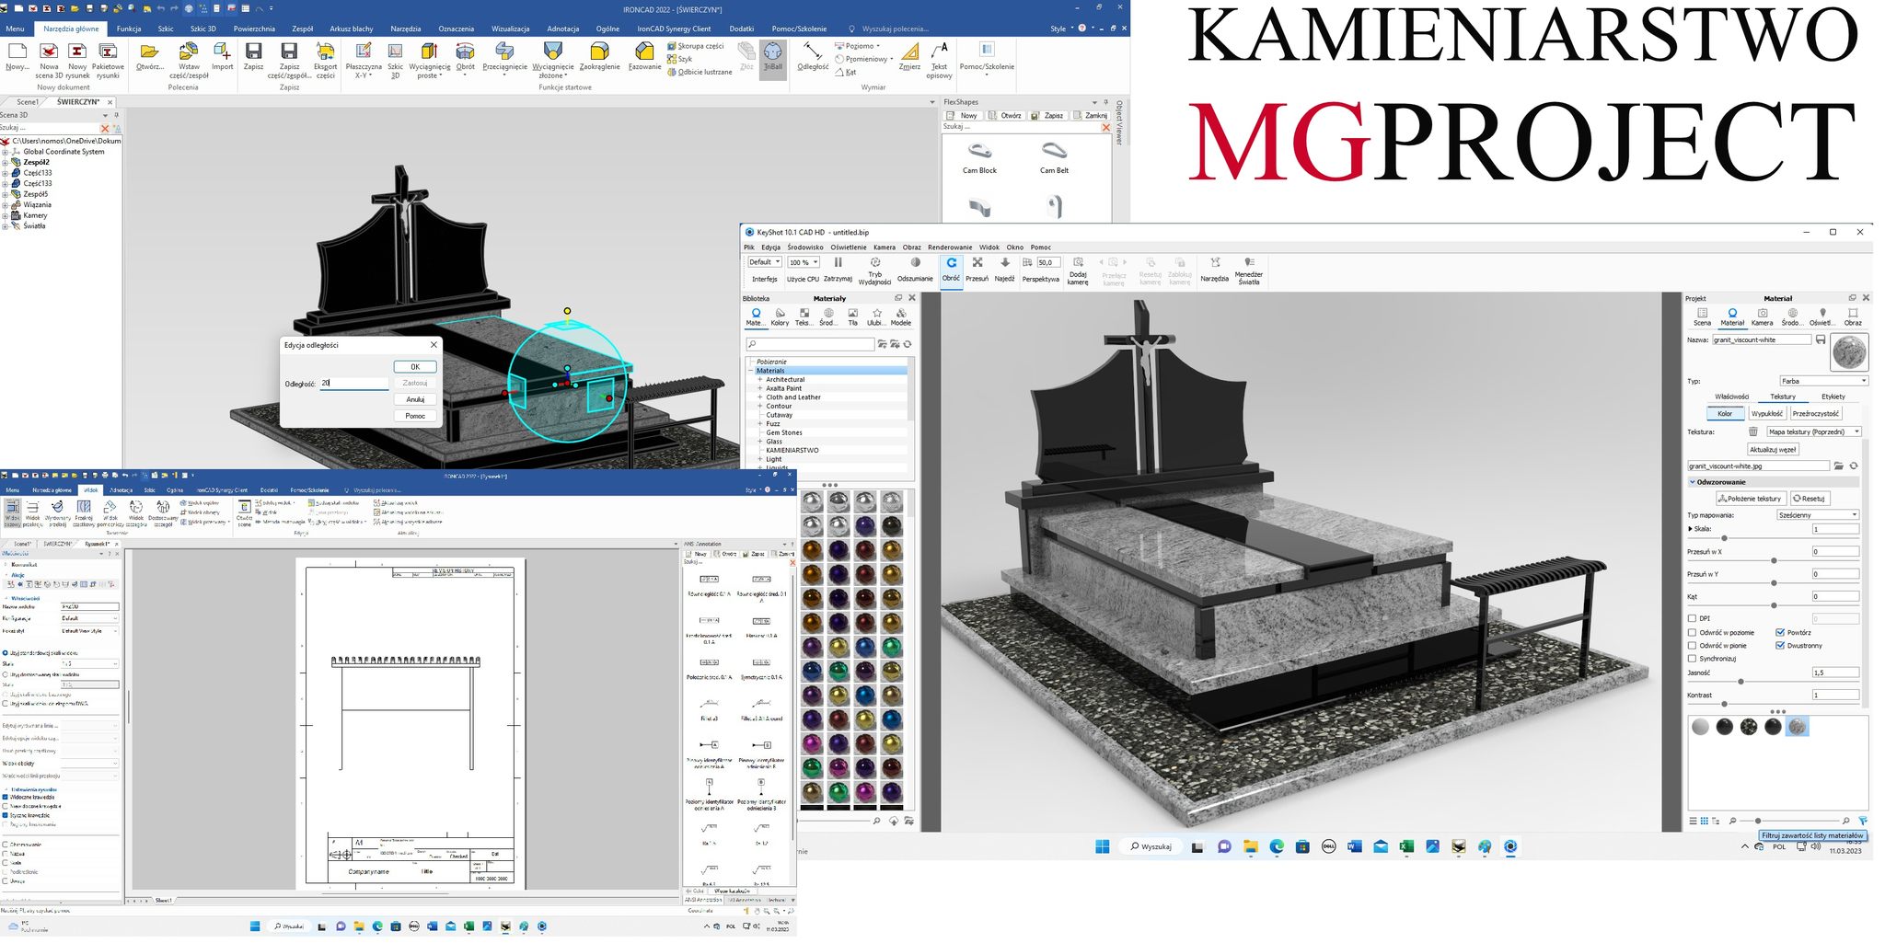Click Dodaj kamerę in KeyShot toolbar
This screenshot has width=1885, height=943.
[1078, 270]
